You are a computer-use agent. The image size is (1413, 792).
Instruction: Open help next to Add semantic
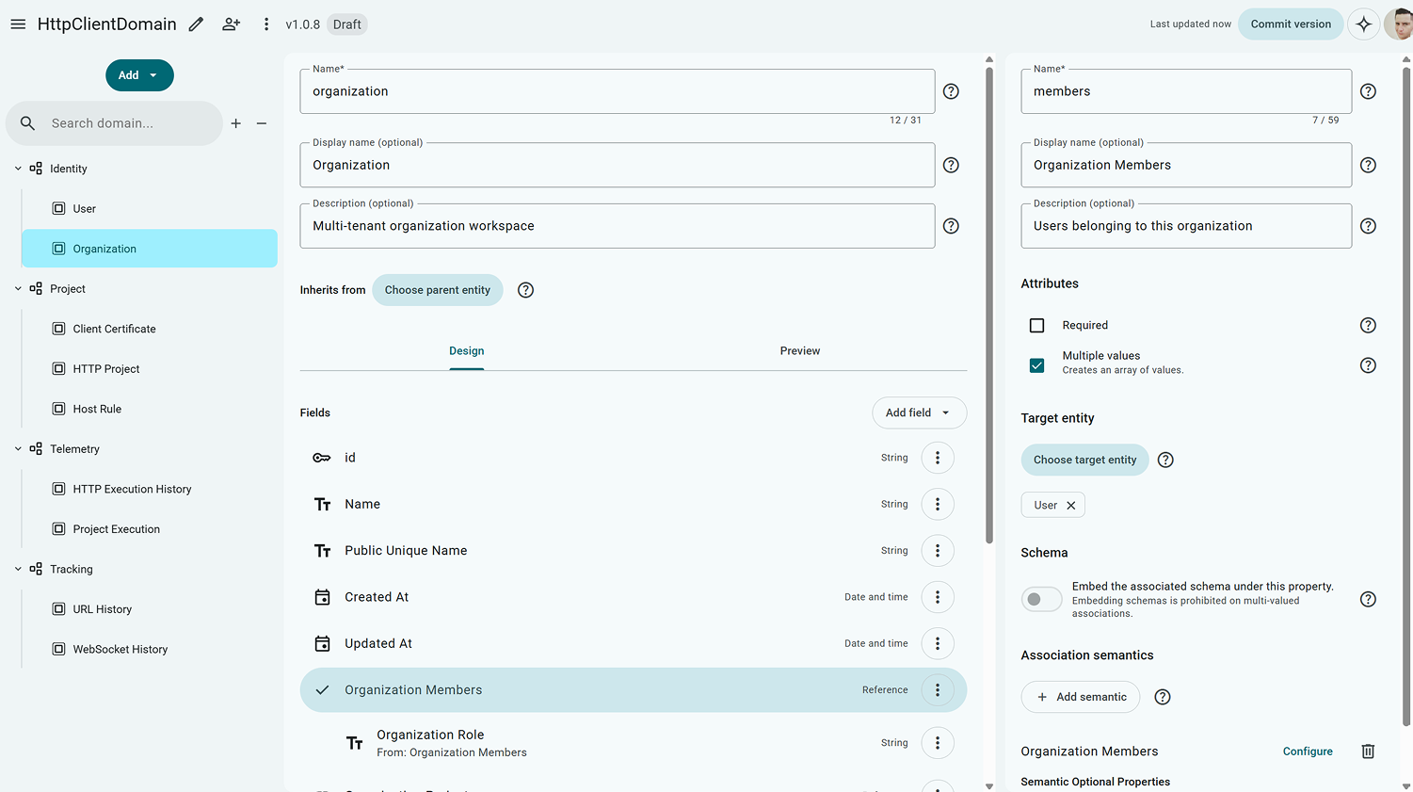click(x=1163, y=697)
